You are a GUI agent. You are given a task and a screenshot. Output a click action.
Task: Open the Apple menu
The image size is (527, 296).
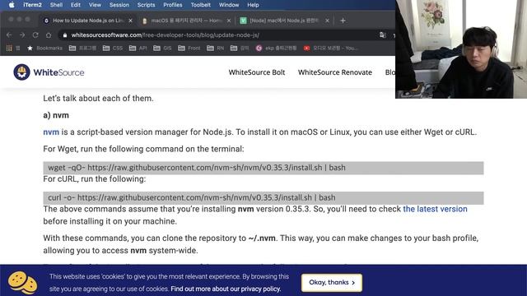[12, 5]
